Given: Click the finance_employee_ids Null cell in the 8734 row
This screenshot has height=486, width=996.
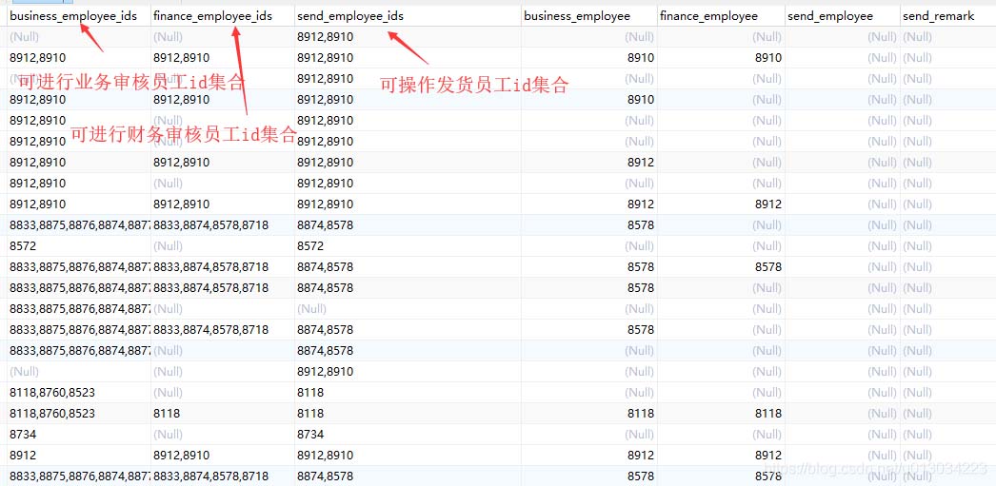Looking at the screenshot, I should 223,435.
